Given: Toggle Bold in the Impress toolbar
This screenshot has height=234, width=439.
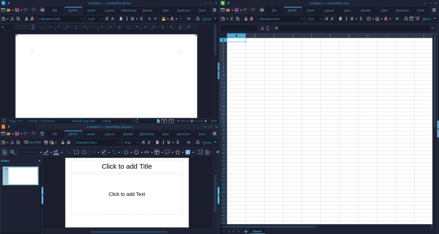Looking at the screenshot, I should (157, 143).
